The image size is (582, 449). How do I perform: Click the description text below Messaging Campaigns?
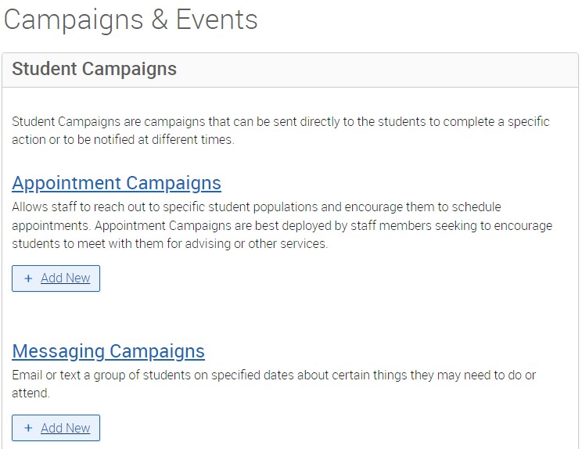(x=274, y=384)
